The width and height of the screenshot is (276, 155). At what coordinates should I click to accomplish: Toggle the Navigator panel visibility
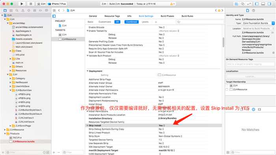point(257,4)
